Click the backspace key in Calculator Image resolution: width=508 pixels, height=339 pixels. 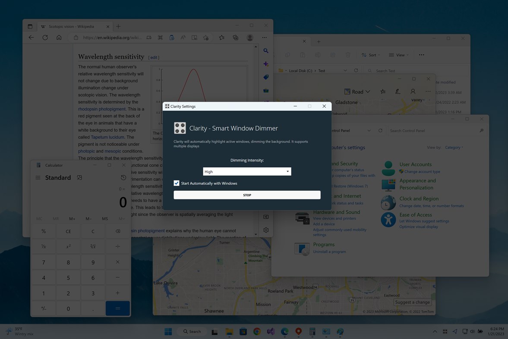pyautogui.click(x=117, y=231)
